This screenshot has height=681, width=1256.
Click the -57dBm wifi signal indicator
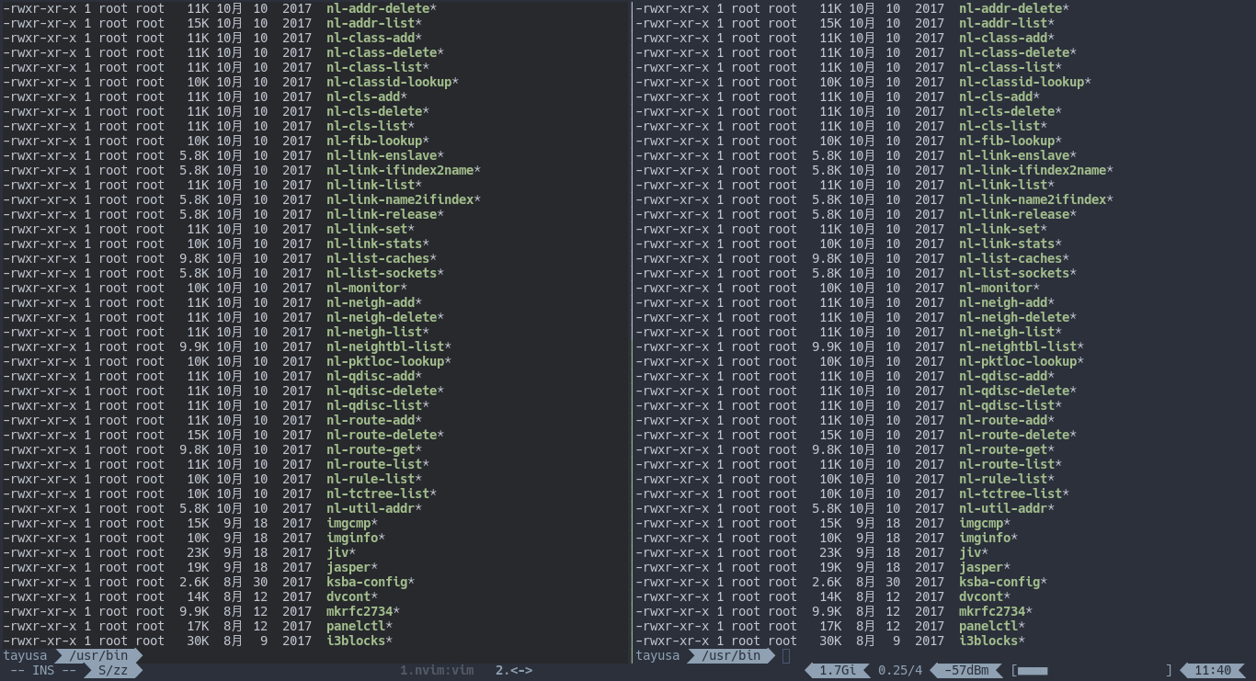tap(966, 670)
